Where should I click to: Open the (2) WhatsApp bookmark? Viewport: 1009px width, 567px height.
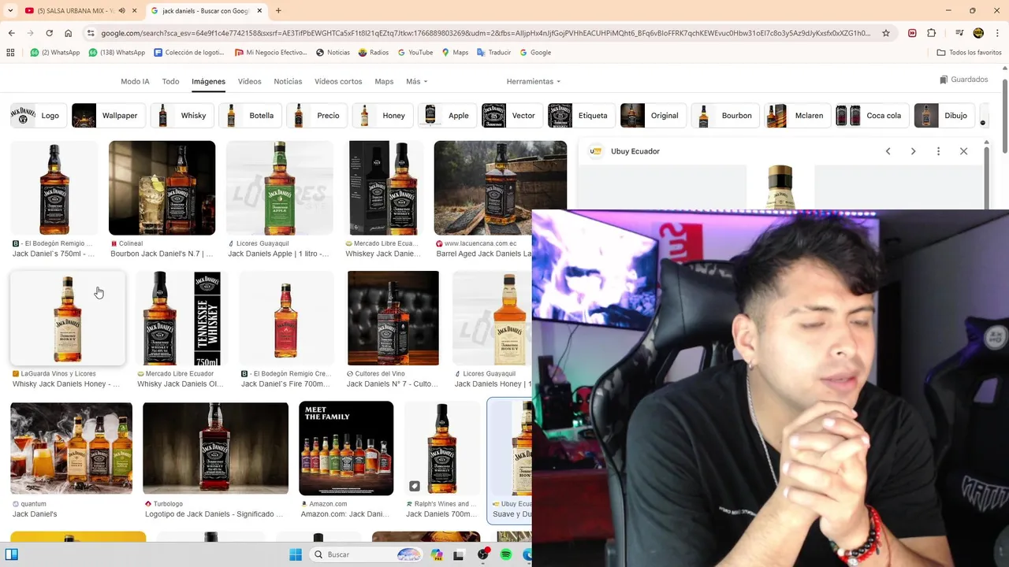click(55, 53)
